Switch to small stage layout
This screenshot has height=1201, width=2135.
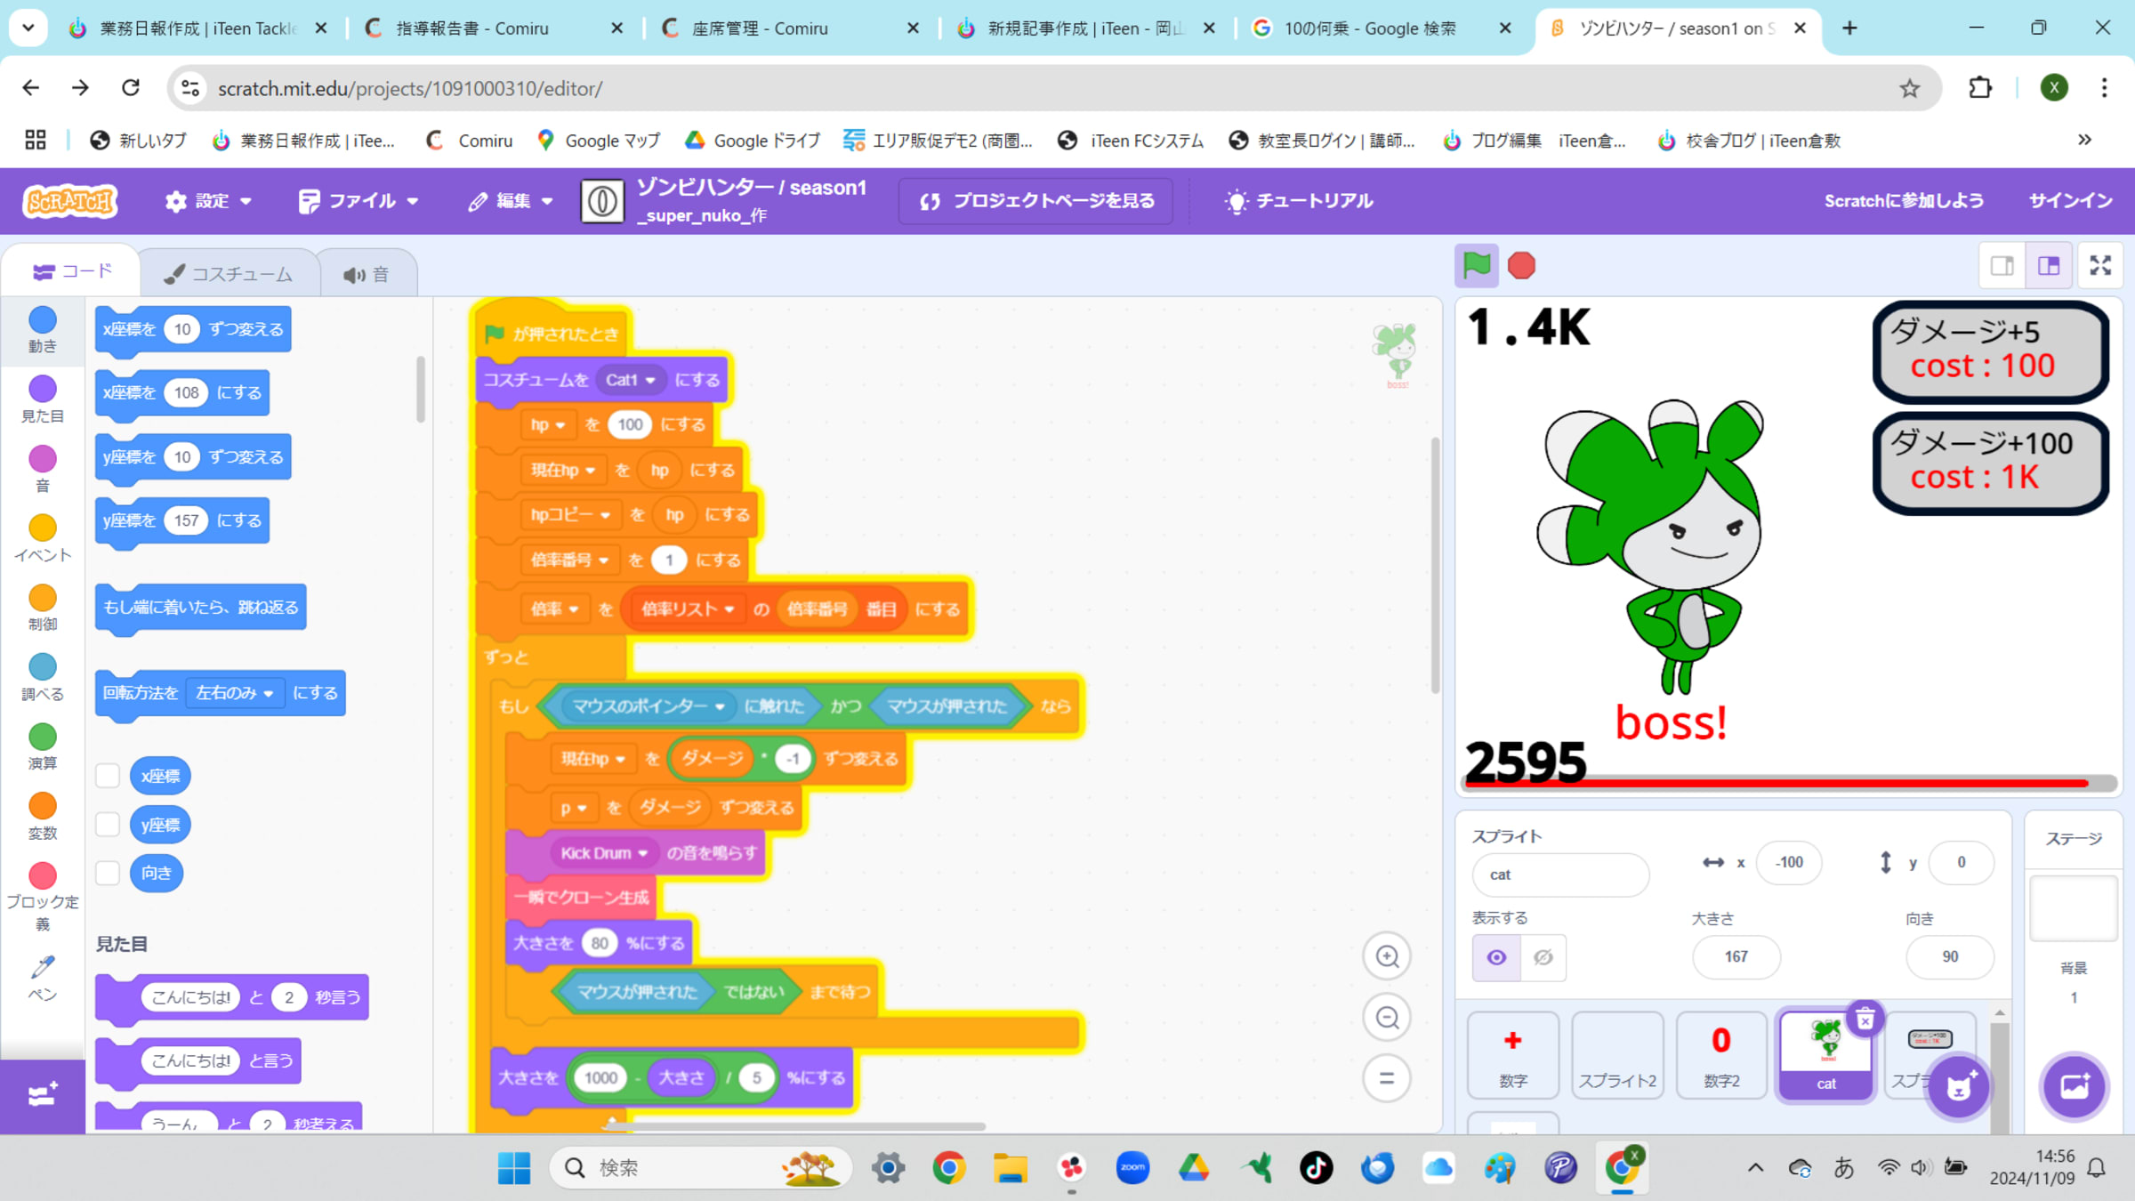tap(2002, 265)
